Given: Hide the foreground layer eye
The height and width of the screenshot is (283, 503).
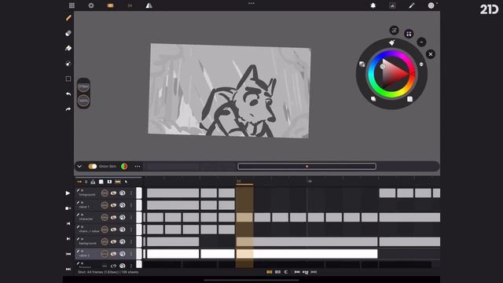Looking at the screenshot, I should [x=113, y=193].
